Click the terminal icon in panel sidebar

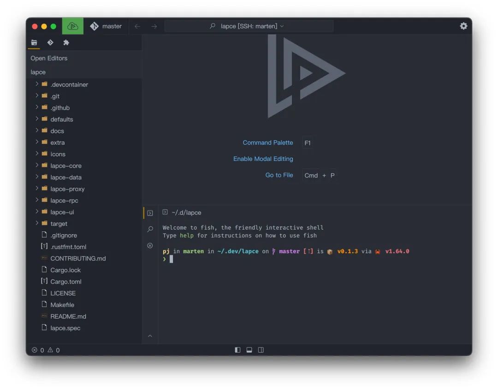[x=150, y=213]
